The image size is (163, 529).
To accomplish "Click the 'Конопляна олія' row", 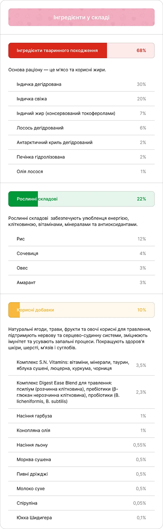I will click(x=81, y=431).
